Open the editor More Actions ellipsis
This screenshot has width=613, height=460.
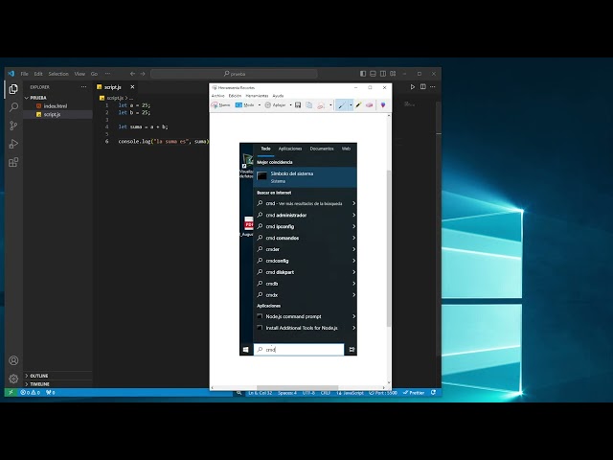[x=432, y=87]
